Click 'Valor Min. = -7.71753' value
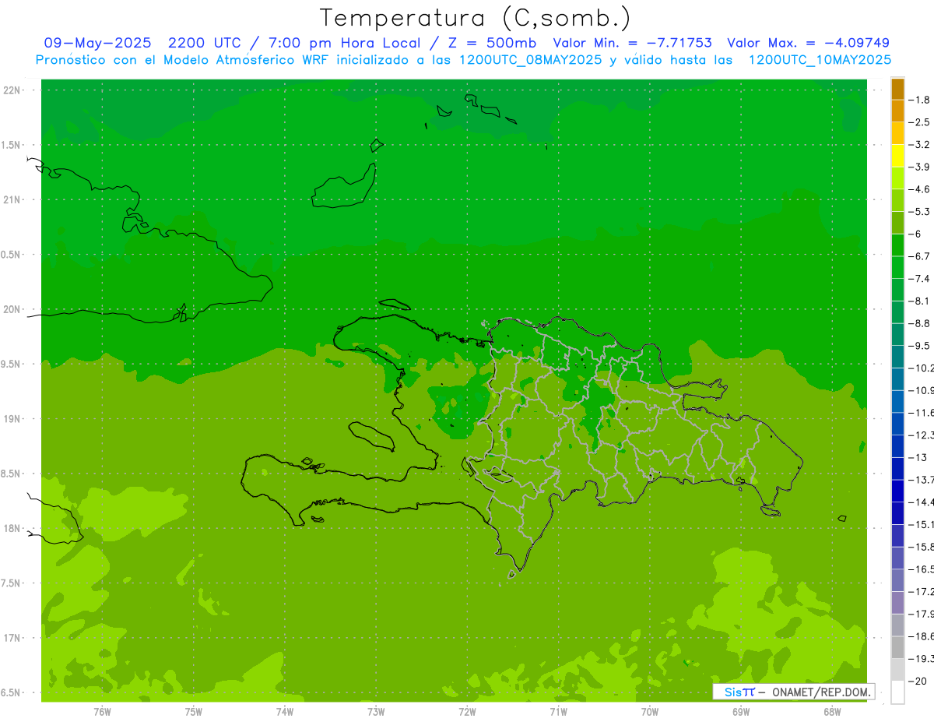This screenshot has width=934, height=722. click(632, 43)
